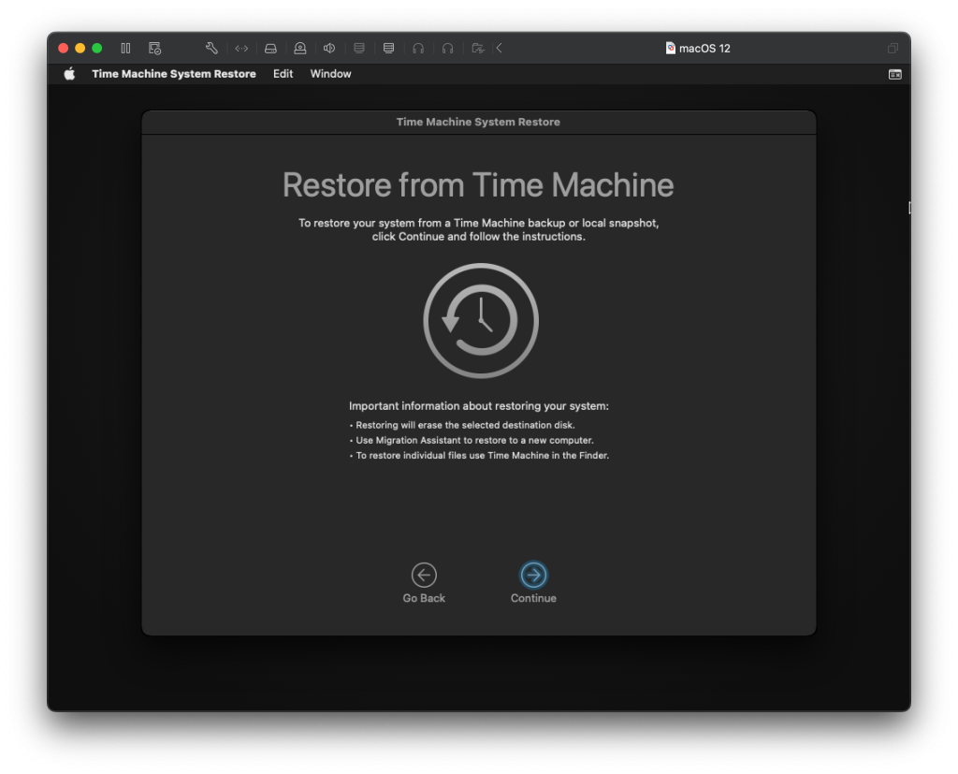
Task: Click the headphones icon beside the shared folder icon
Action: tap(448, 48)
